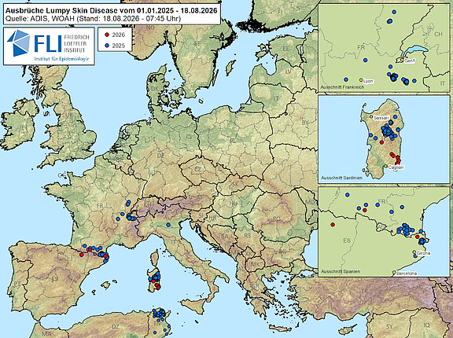Select the Sassari city marker on Sardinia

[x=371, y=117]
